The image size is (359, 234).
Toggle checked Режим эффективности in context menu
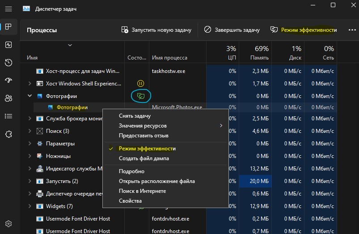click(x=165, y=149)
